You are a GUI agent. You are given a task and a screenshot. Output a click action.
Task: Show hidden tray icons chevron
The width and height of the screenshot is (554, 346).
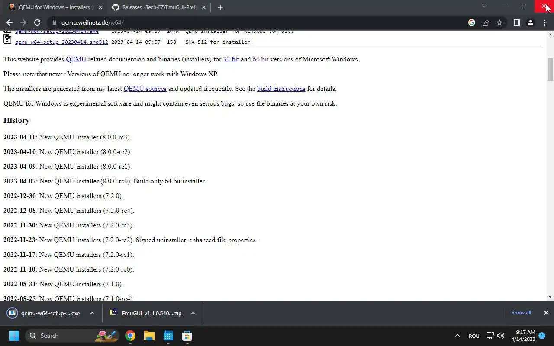tap(457, 336)
